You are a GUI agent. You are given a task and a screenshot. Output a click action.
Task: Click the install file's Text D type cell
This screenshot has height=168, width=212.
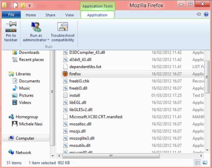click(x=198, y=95)
